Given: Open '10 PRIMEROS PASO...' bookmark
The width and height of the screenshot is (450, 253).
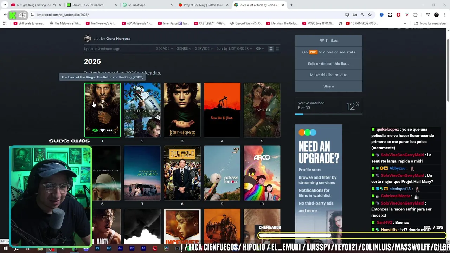Looking at the screenshot, I should click(x=362, y=24).
